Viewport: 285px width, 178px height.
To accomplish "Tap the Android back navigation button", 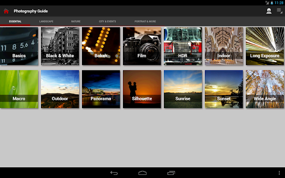I will 114,173.
